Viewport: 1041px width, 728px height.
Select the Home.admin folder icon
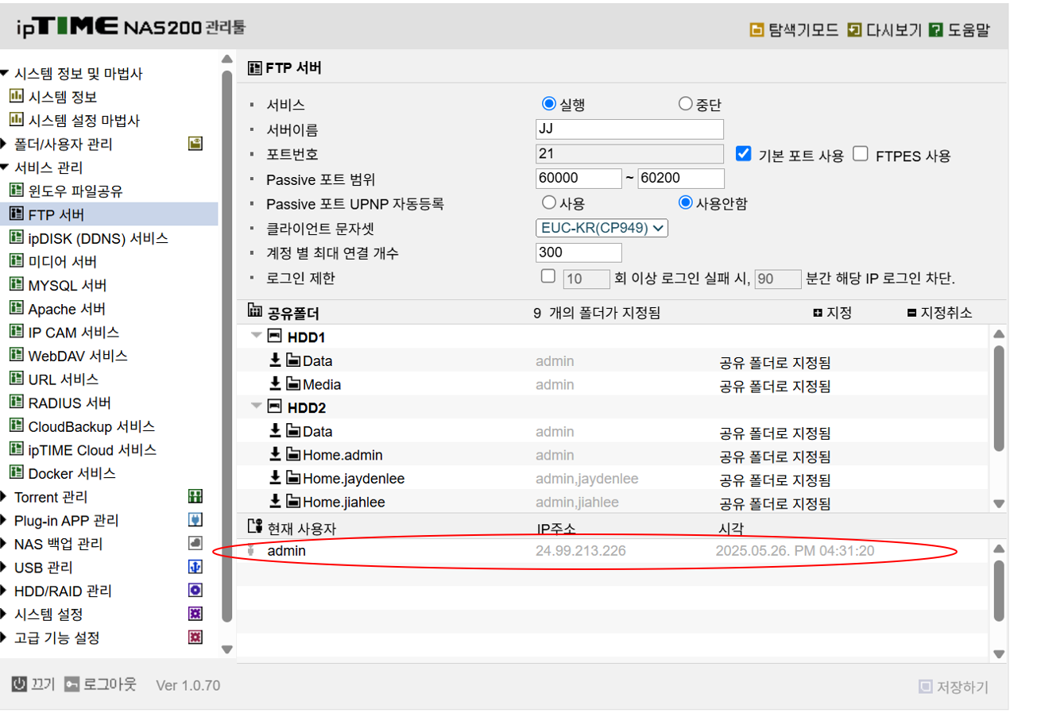coord(294,456)
